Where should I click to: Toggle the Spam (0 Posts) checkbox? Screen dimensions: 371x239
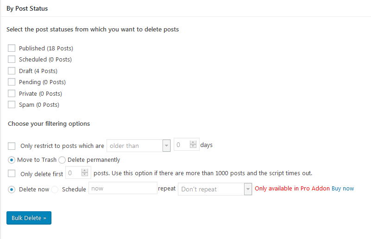click(x=12, y=104)
